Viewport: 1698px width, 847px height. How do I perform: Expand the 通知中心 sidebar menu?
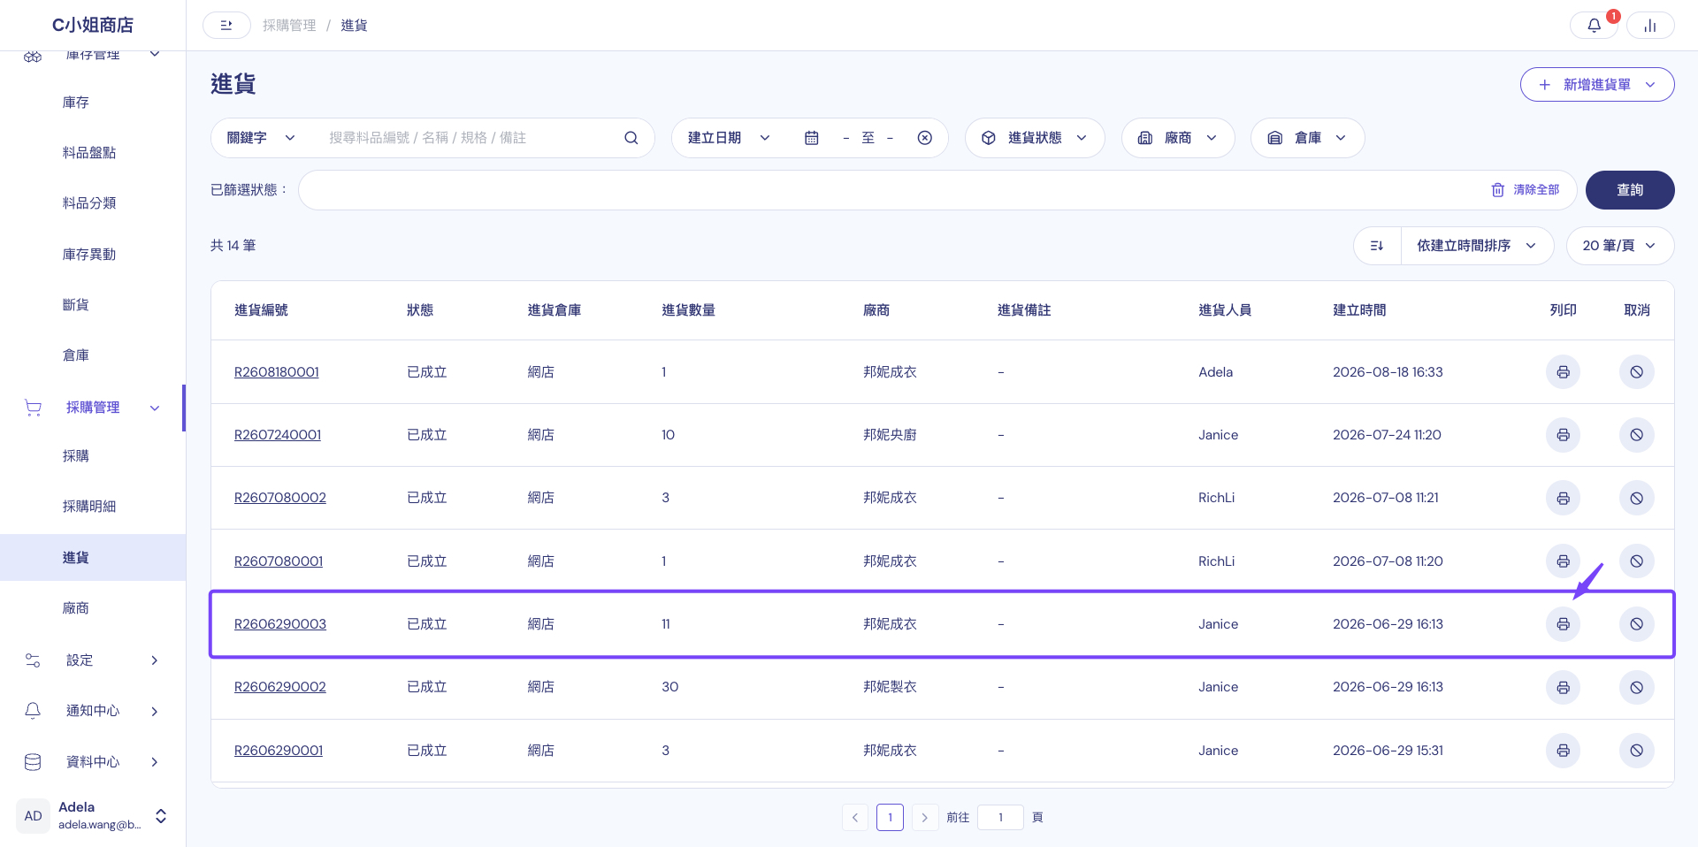pyautogui.click(x=93, y=711)
